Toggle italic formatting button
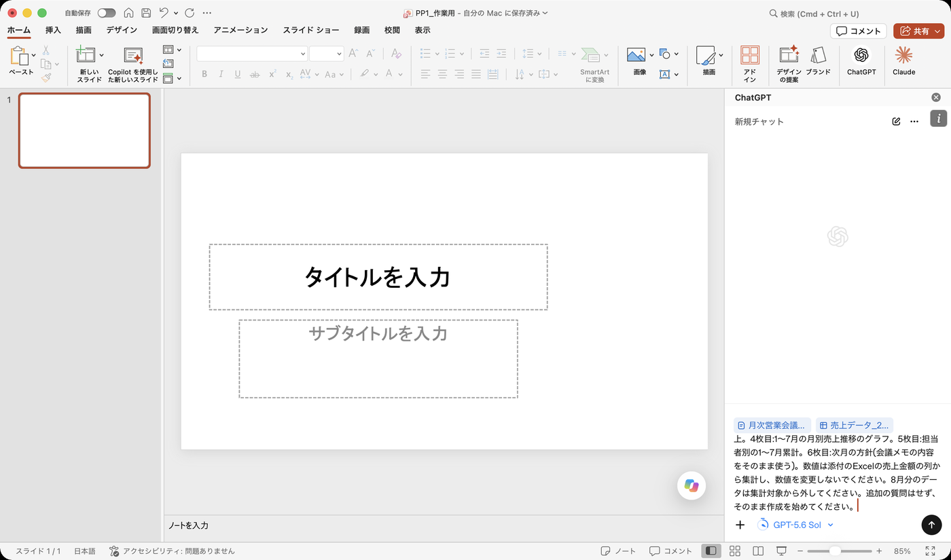 (x=221, y=74)
